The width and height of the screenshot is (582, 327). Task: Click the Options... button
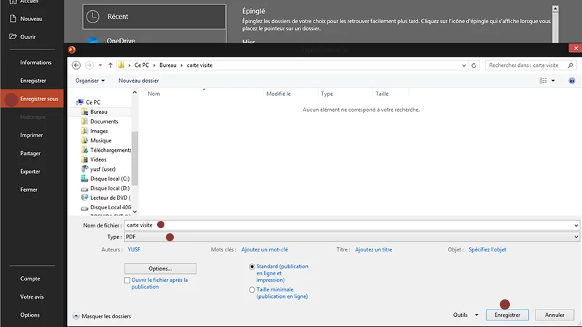pos(160,268)
